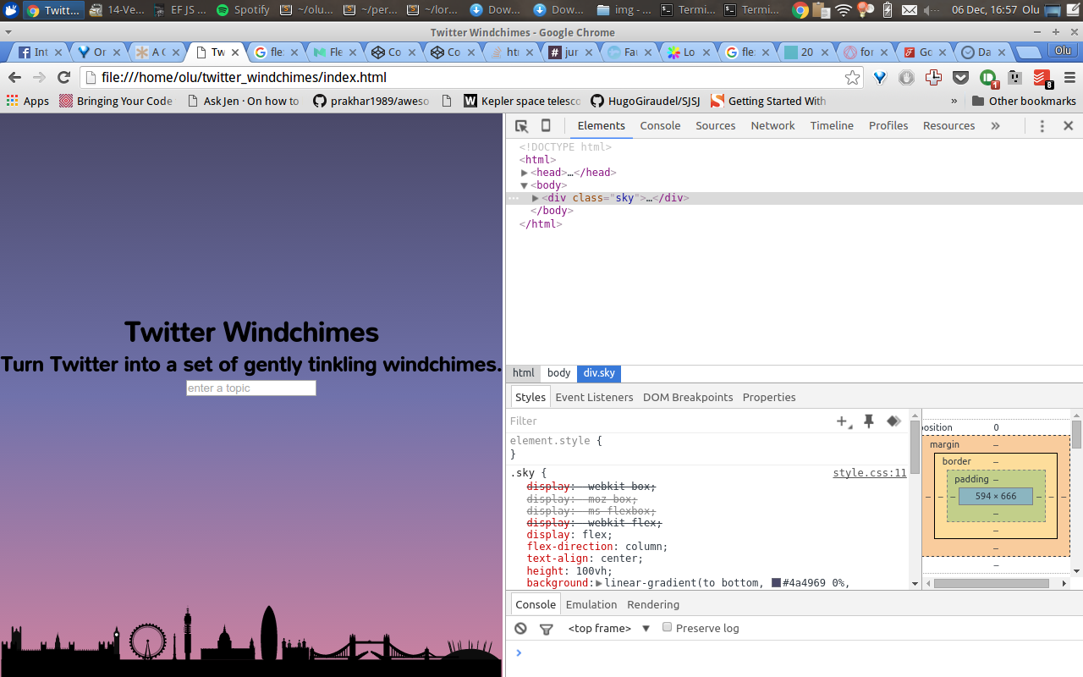1083x677 pixels.
Task: Open style.css:11 source link
Action: pos(870,473)
